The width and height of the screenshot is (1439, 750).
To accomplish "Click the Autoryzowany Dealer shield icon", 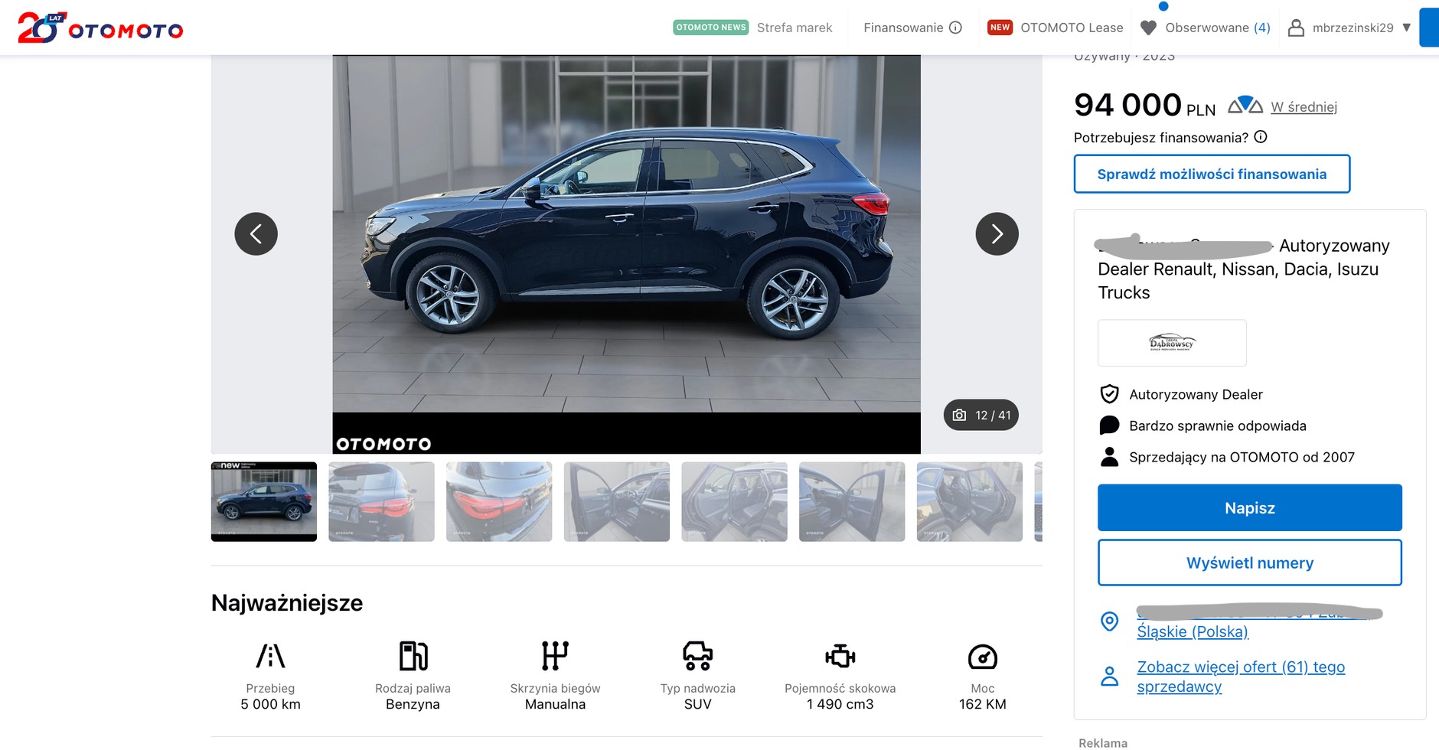I will [1109, 394].
